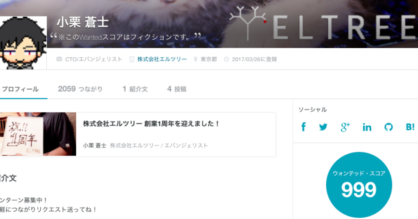Viewport: 418px width, 219px height.
Task: Click the ウォンテッド・スコア 999 circle
Action: click(359, 185)
